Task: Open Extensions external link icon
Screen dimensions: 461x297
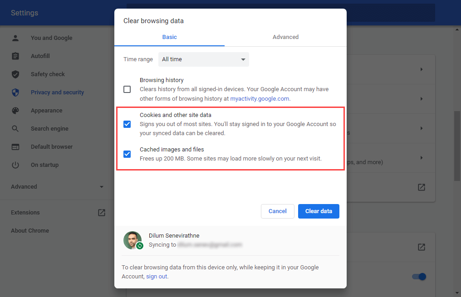Action: pyautogui.click(x=102, y=213)
